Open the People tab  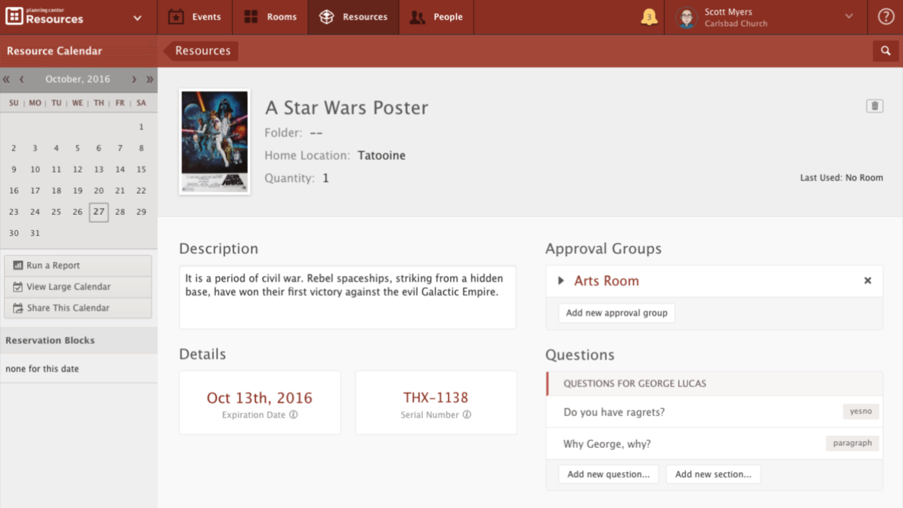pyautogui.click(x=436, y=17)
